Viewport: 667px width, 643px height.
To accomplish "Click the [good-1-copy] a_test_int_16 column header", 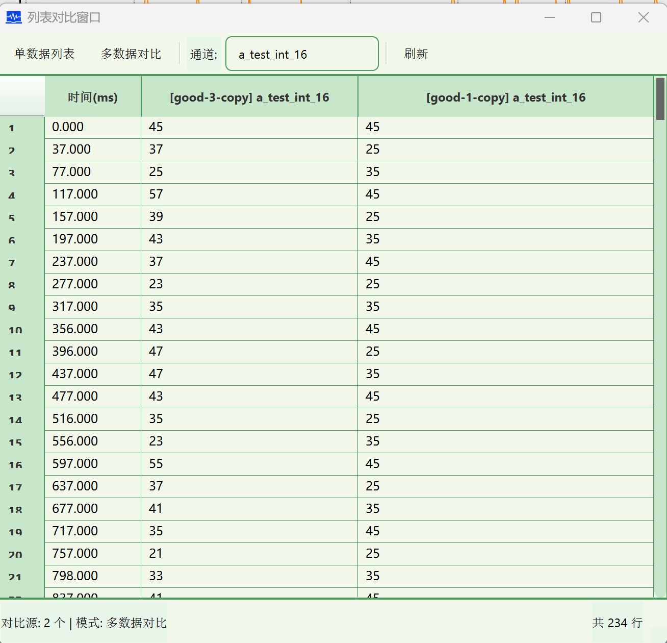I will click(x=506, y=97).
